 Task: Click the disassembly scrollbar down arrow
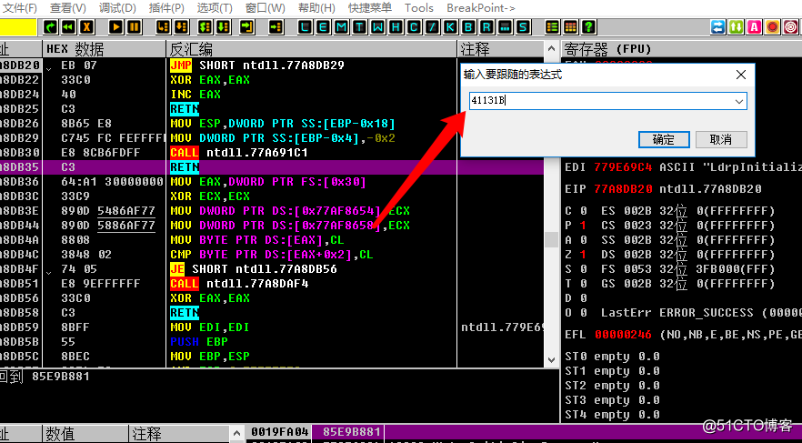point(551,360)
